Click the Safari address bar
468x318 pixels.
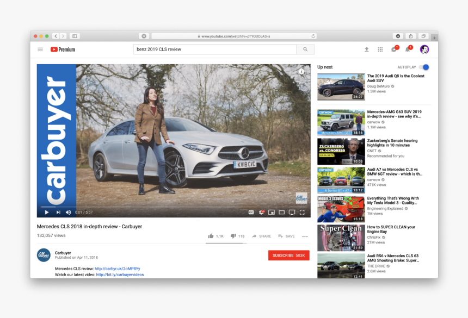coord(233,36)
